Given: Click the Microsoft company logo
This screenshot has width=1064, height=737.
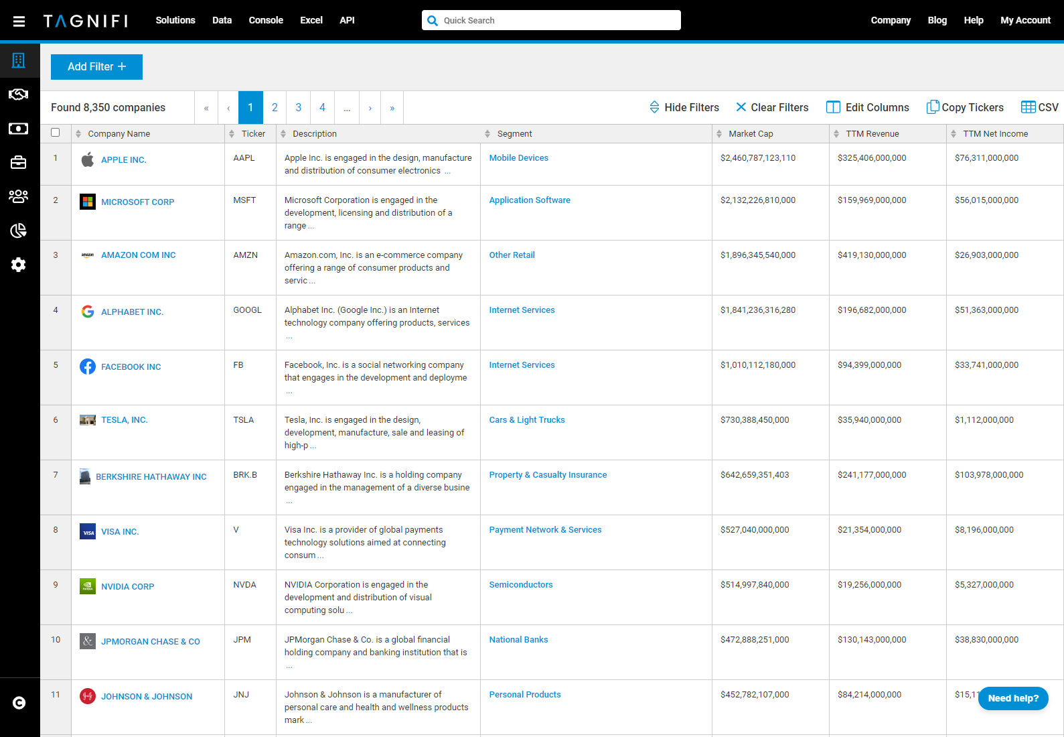Looking at the screenshot, I should (88, 202).
